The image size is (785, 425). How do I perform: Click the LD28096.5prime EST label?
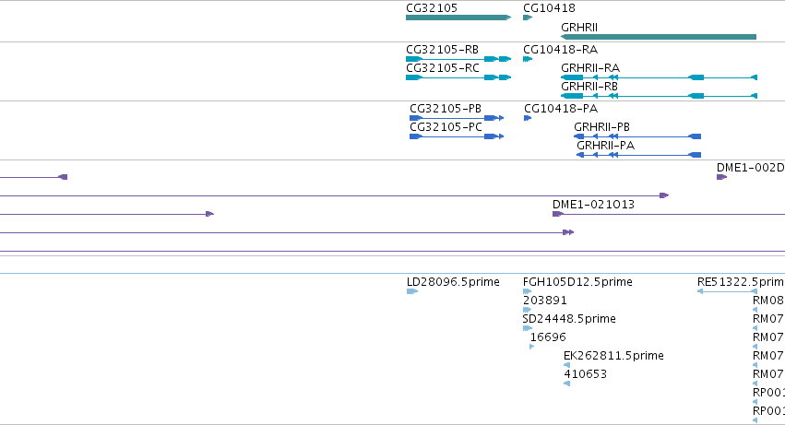pyautogui.click(x=453, y=282)
